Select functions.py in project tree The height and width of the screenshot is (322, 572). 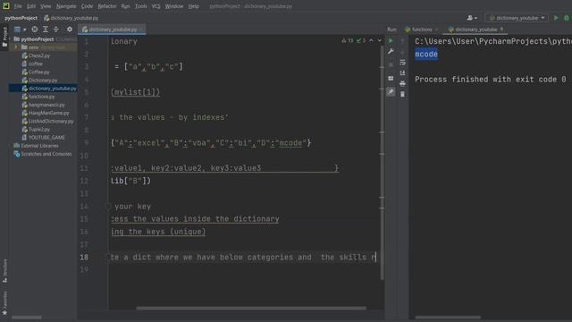[42, 97]
